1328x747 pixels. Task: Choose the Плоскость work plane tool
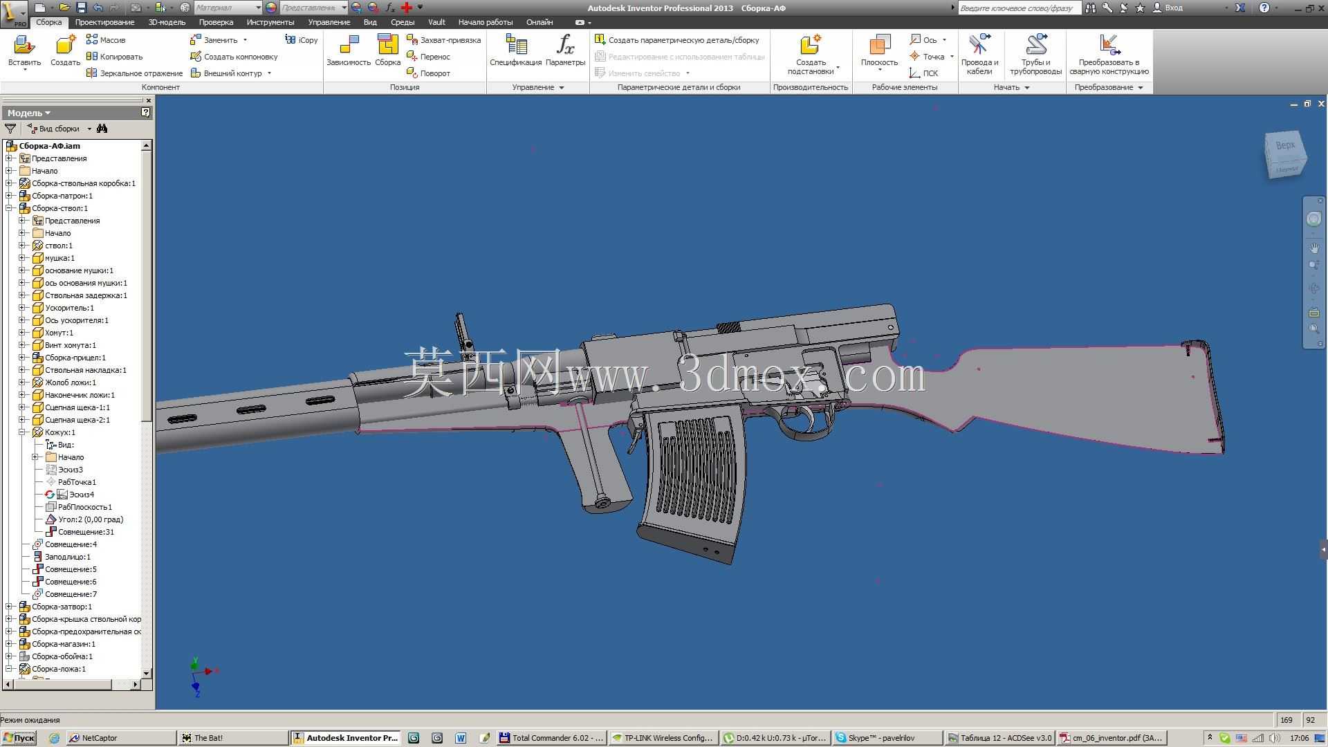(879, 50)
